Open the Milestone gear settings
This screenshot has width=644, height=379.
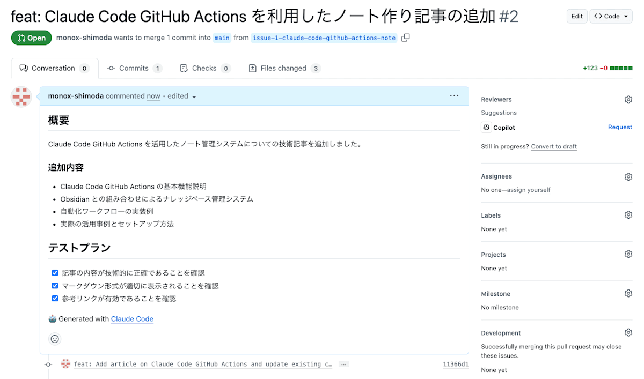point(628,293)
